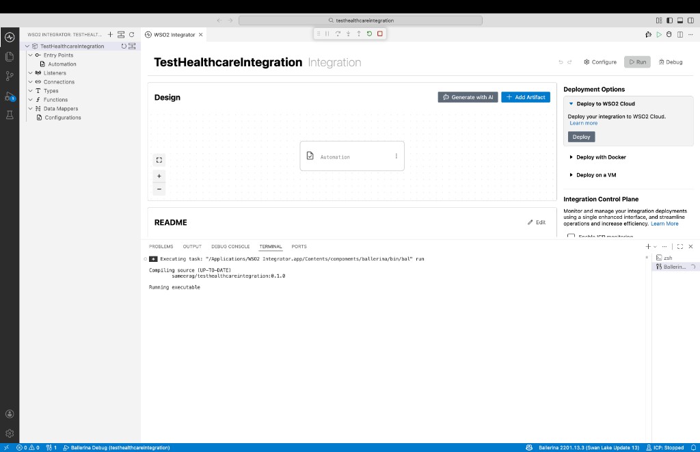The image size is (700, 452).
Task: Zoom out the Design canvas
Action: 159,189
